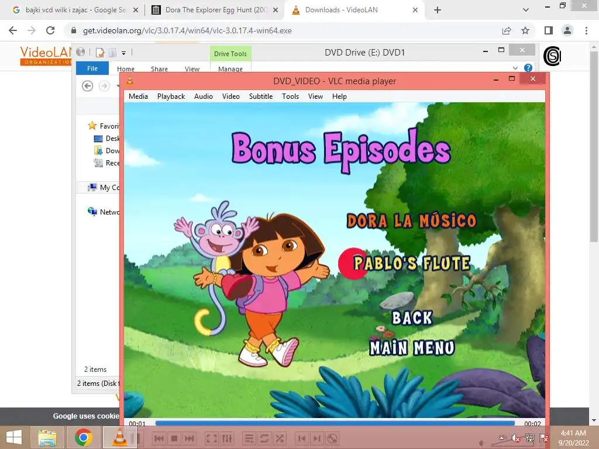Stop playback in VLC

pyautogui.click(x=174, y=438)
